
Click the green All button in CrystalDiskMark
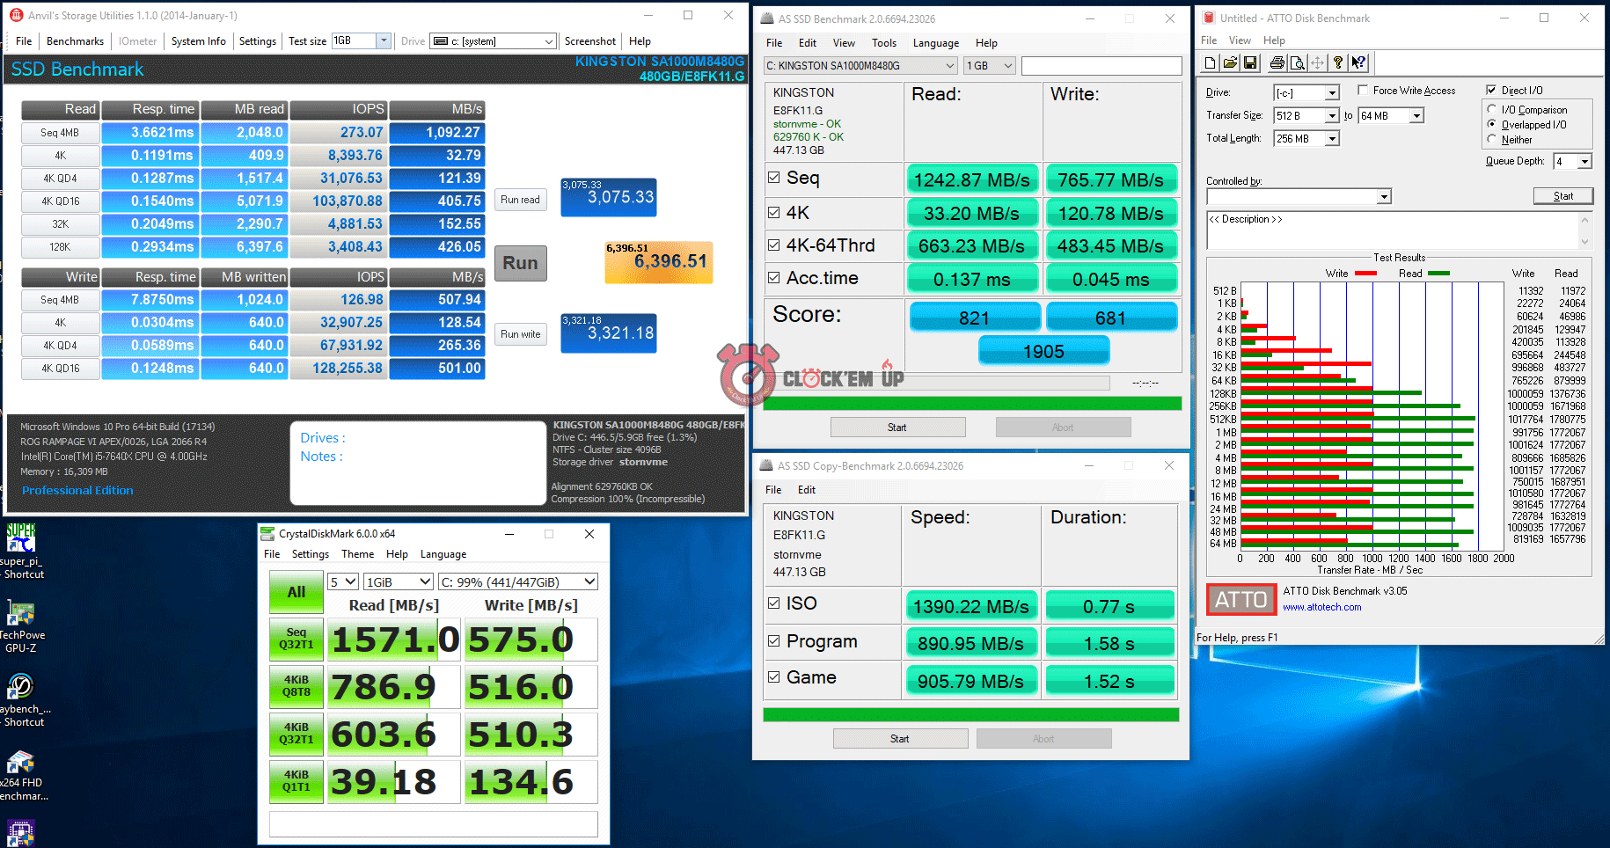tap(296, 592)
